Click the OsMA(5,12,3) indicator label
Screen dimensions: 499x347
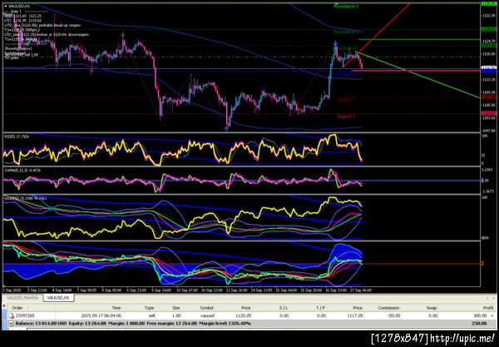tap(22, 171)
